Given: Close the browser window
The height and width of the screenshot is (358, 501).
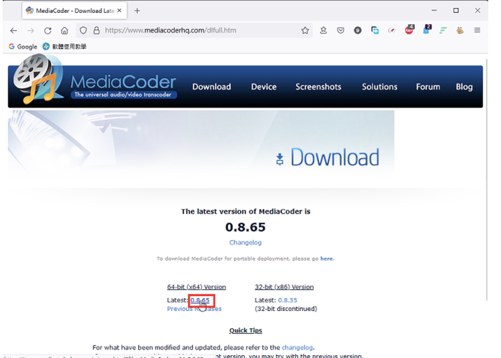Looking at the screenshot, I should (478, 10).
